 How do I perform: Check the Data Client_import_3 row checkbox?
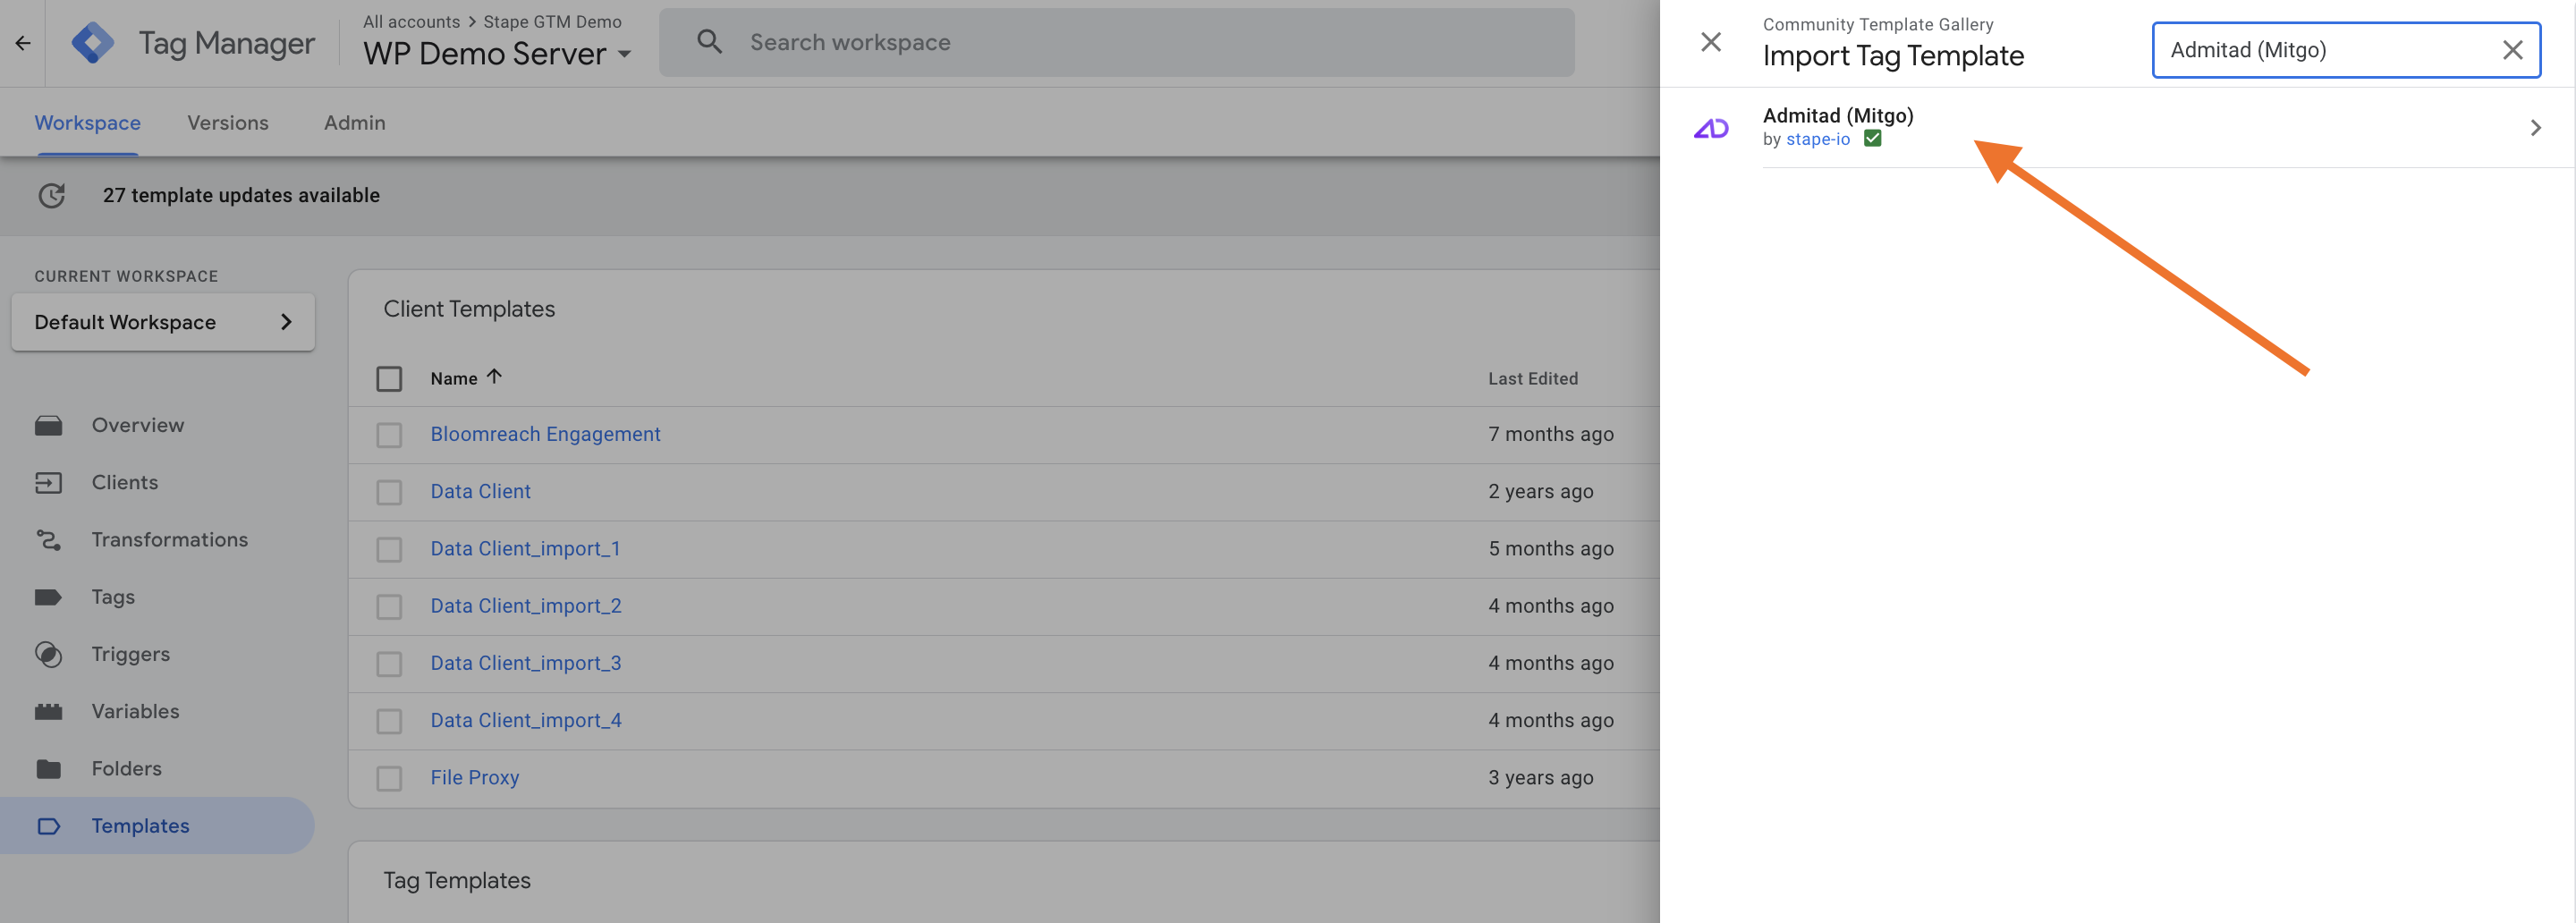(389, 664)
